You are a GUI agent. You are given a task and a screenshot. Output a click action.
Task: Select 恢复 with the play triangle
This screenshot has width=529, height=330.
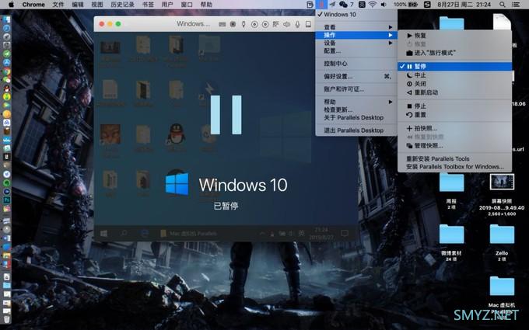pos(455,36)
